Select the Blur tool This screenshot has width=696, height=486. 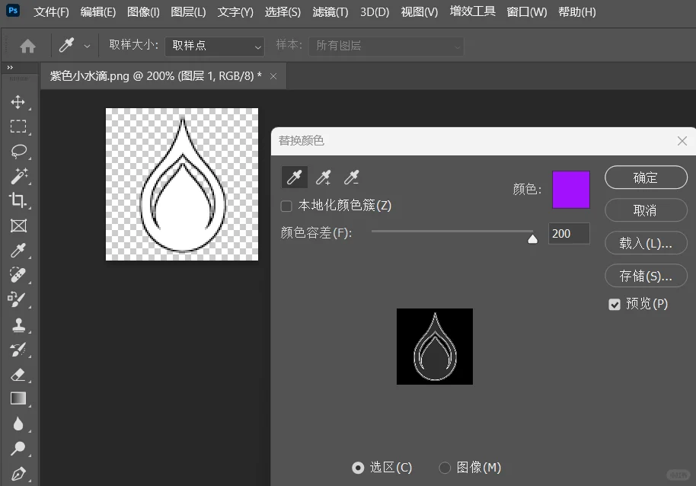[19, 423]
